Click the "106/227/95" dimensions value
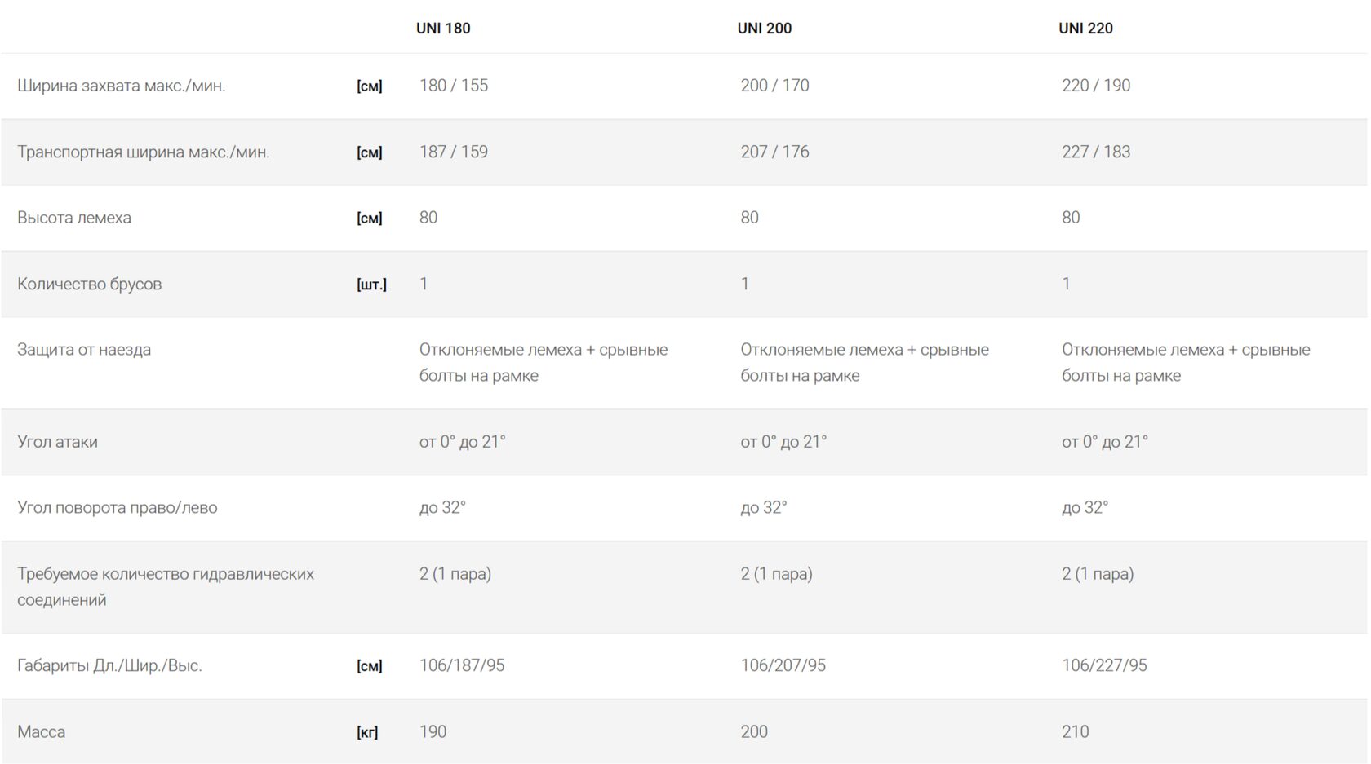The image size is (1371, 764). coord(1104,665)
